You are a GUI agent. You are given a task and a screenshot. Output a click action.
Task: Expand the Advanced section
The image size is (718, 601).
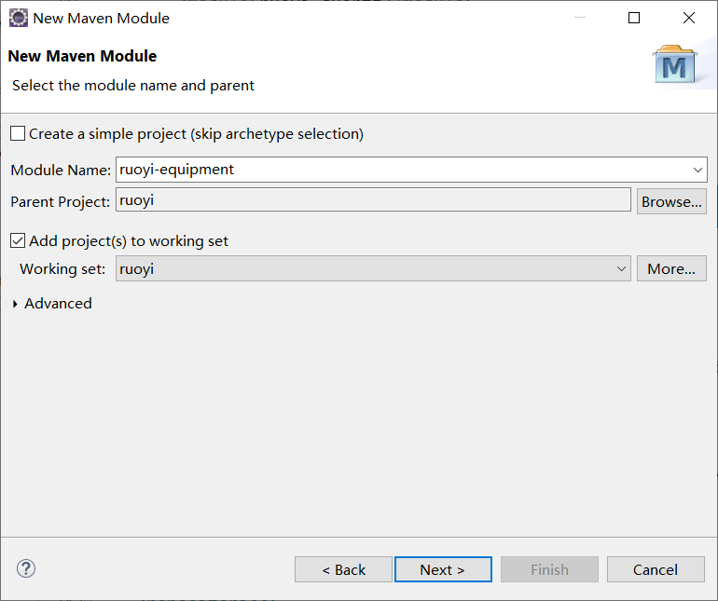(x=15, y=304)
